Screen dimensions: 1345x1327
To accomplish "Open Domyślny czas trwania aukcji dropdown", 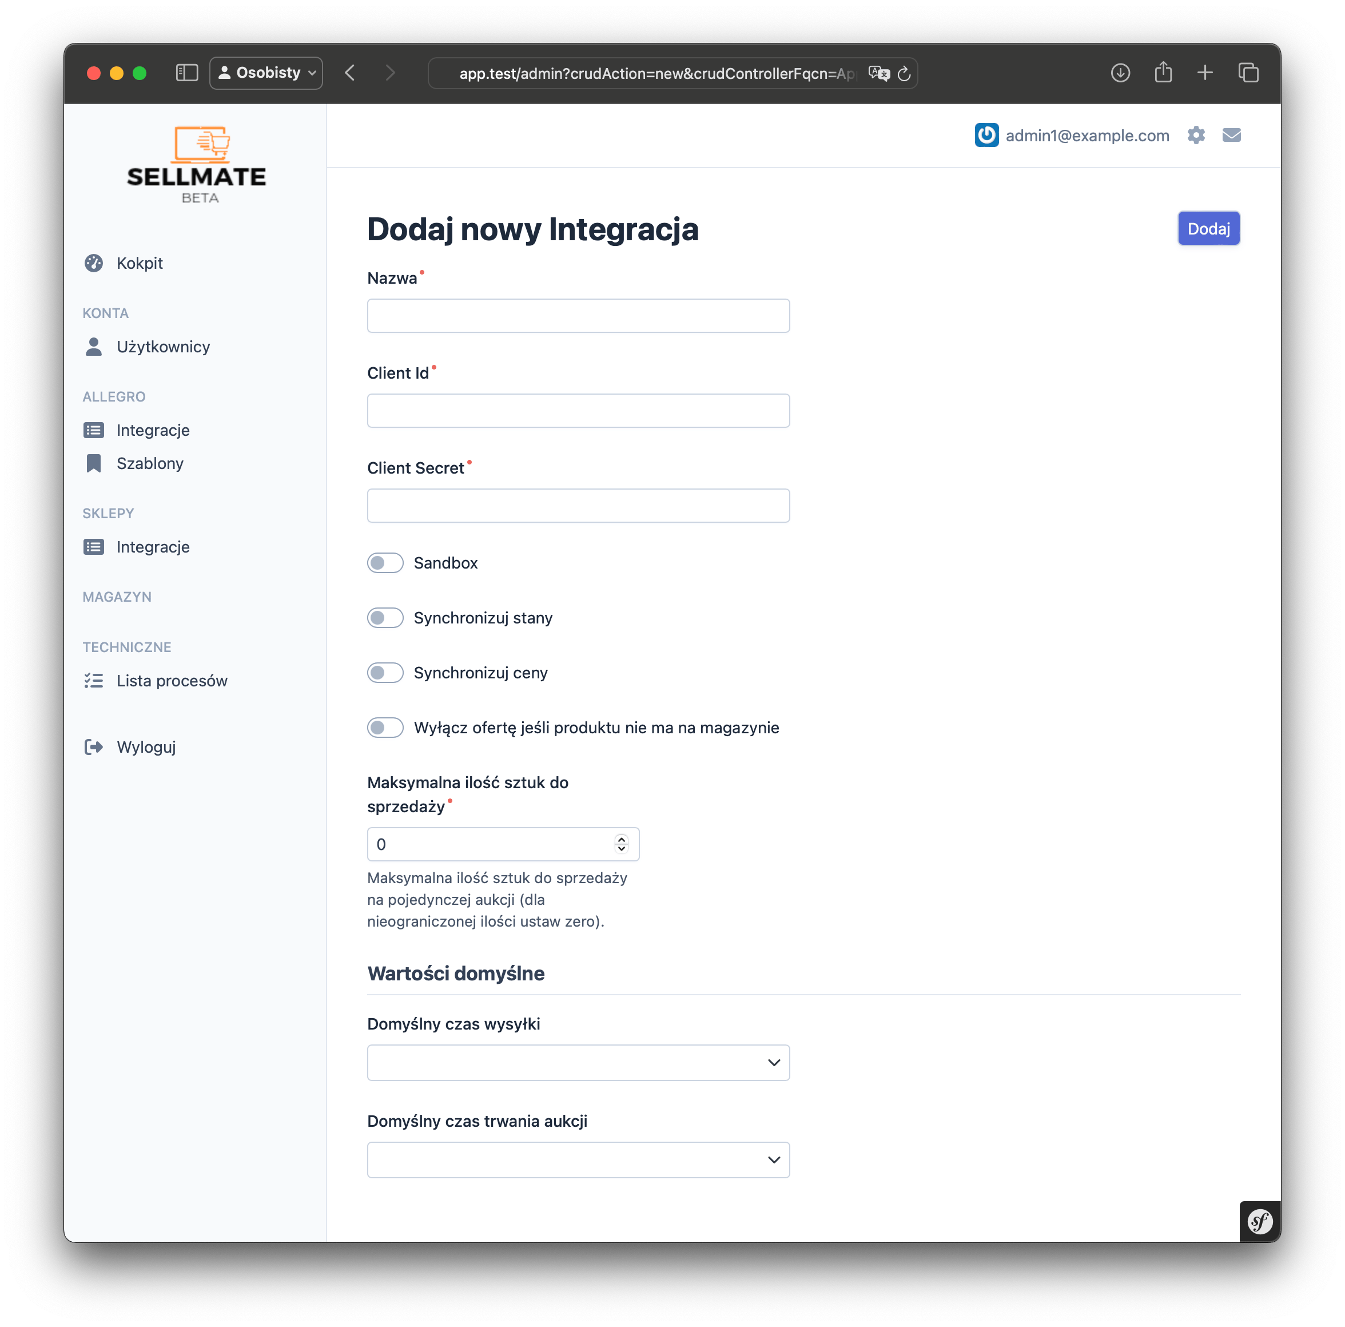I will (x=578, y=1160).
